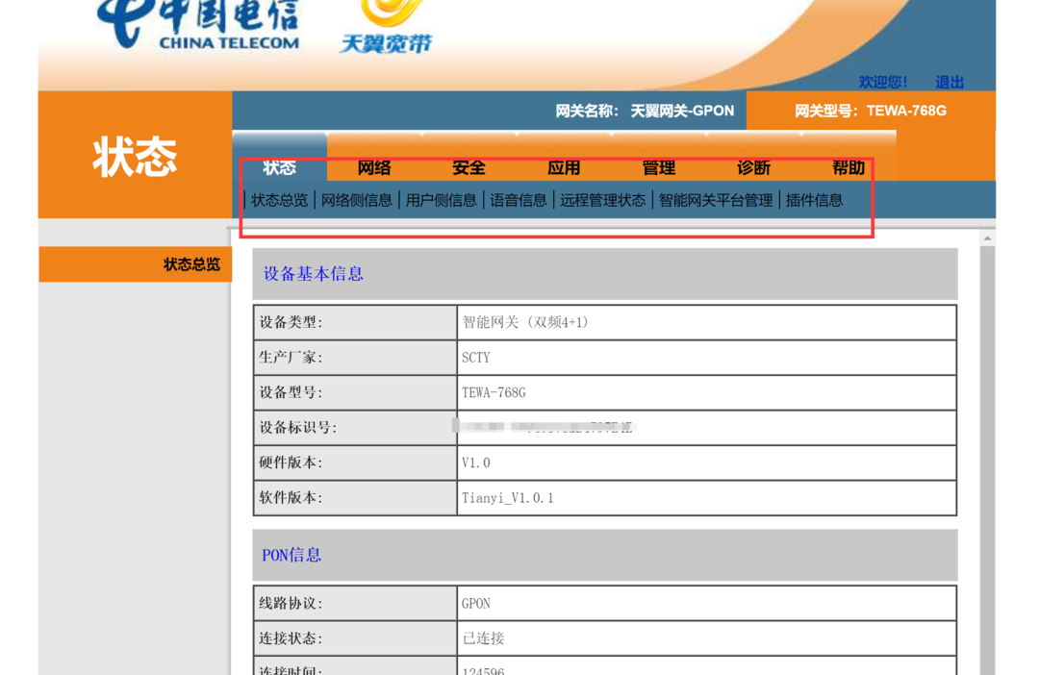
Task: Open the 安全 tab
Action: [x=469, y=167]
